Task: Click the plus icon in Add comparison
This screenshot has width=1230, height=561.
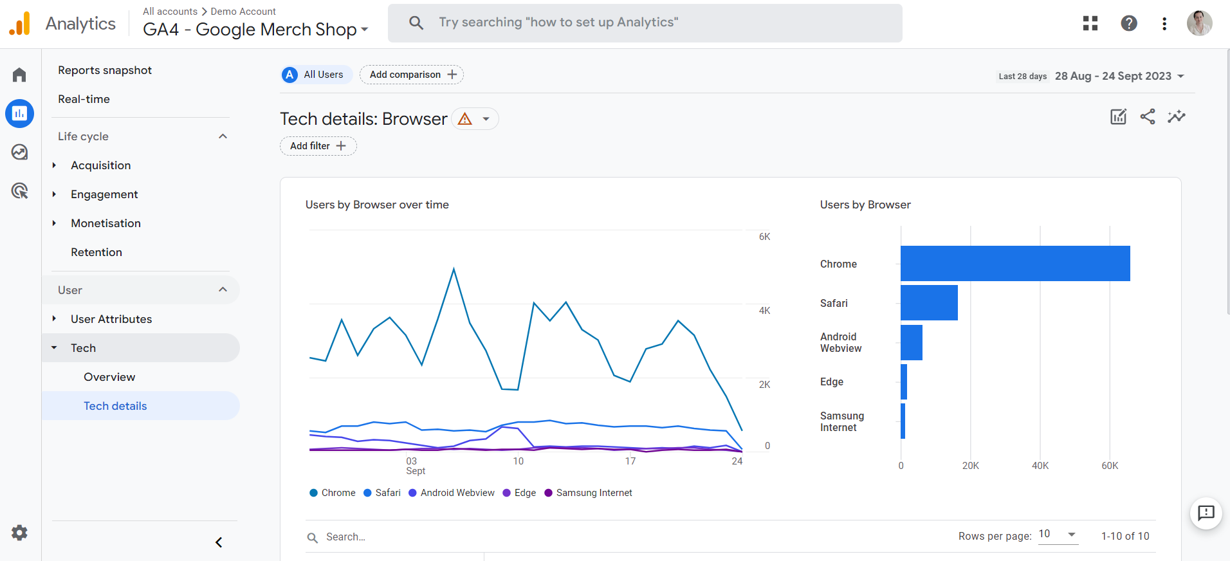Action: coord(452,75)
